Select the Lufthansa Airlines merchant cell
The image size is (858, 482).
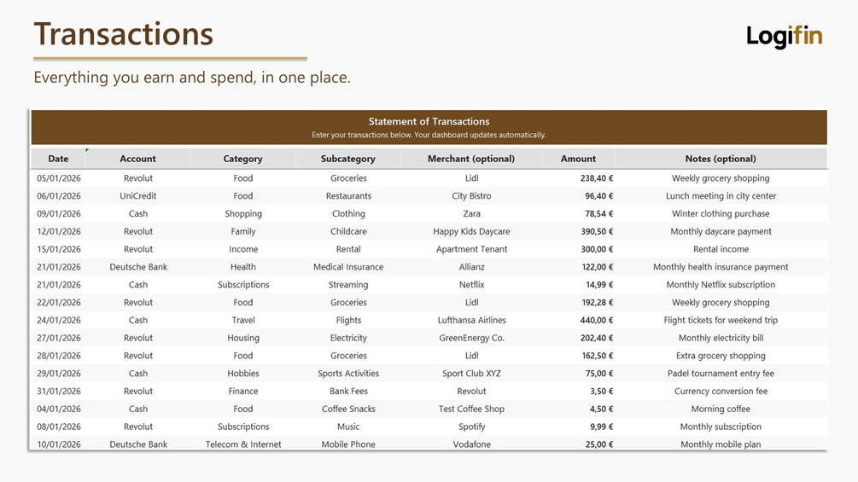(471, 320)
